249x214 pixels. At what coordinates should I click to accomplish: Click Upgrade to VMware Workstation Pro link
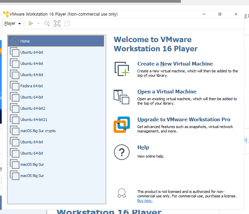pyautogui.click(x=184, y=120)
